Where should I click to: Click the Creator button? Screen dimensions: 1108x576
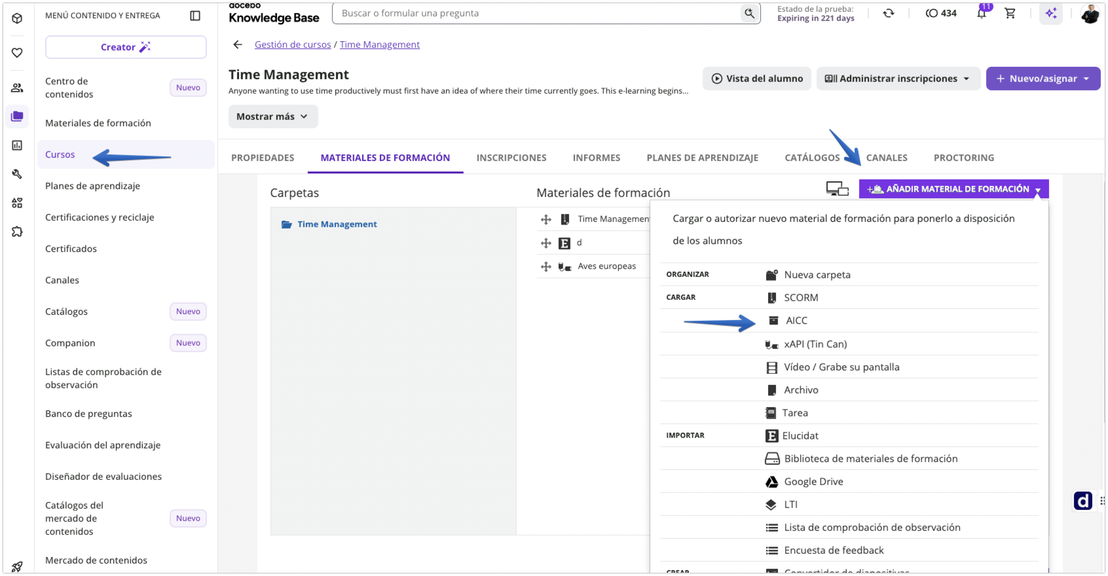126,47
